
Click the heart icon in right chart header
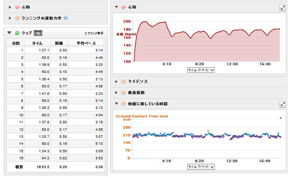pos(123,7)
